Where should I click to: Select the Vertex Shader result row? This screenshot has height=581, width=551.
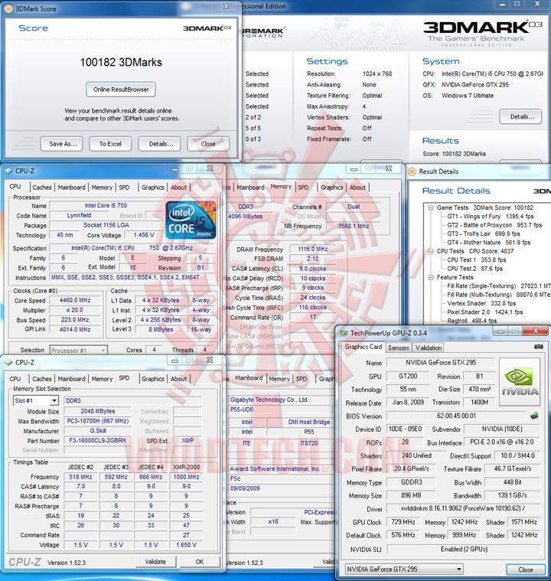[x=481, y=303]
